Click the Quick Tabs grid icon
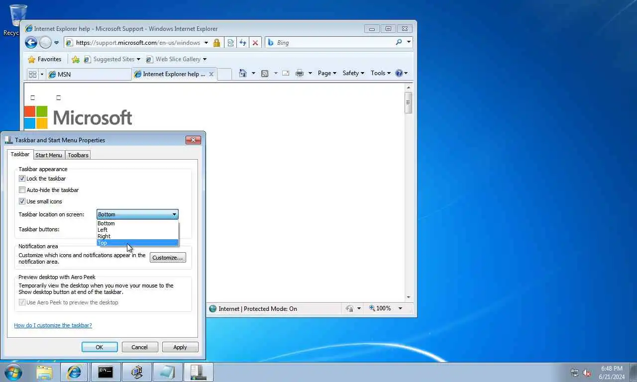The width and height of the screenshot is (637, 382). click(x=33, y=74)
